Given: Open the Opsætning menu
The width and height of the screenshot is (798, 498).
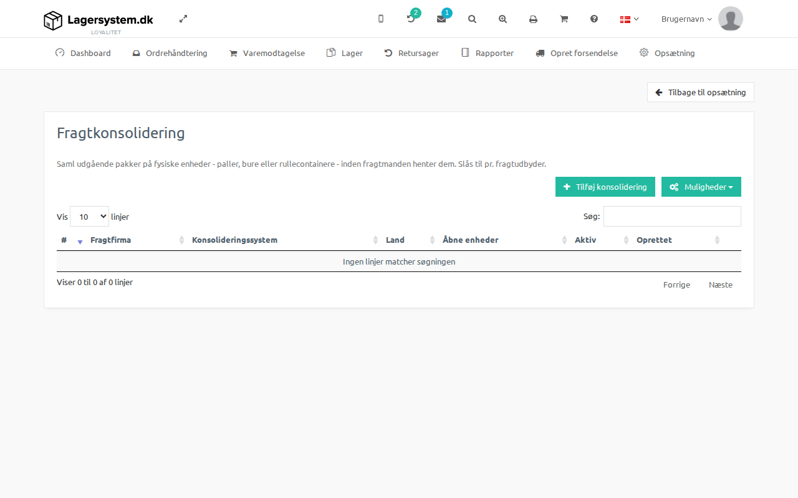Looking at the screenshot, I should [x=667, y=53].
